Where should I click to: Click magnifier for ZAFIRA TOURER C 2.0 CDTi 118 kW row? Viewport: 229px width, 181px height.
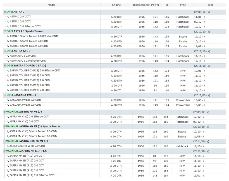(8, 76)
